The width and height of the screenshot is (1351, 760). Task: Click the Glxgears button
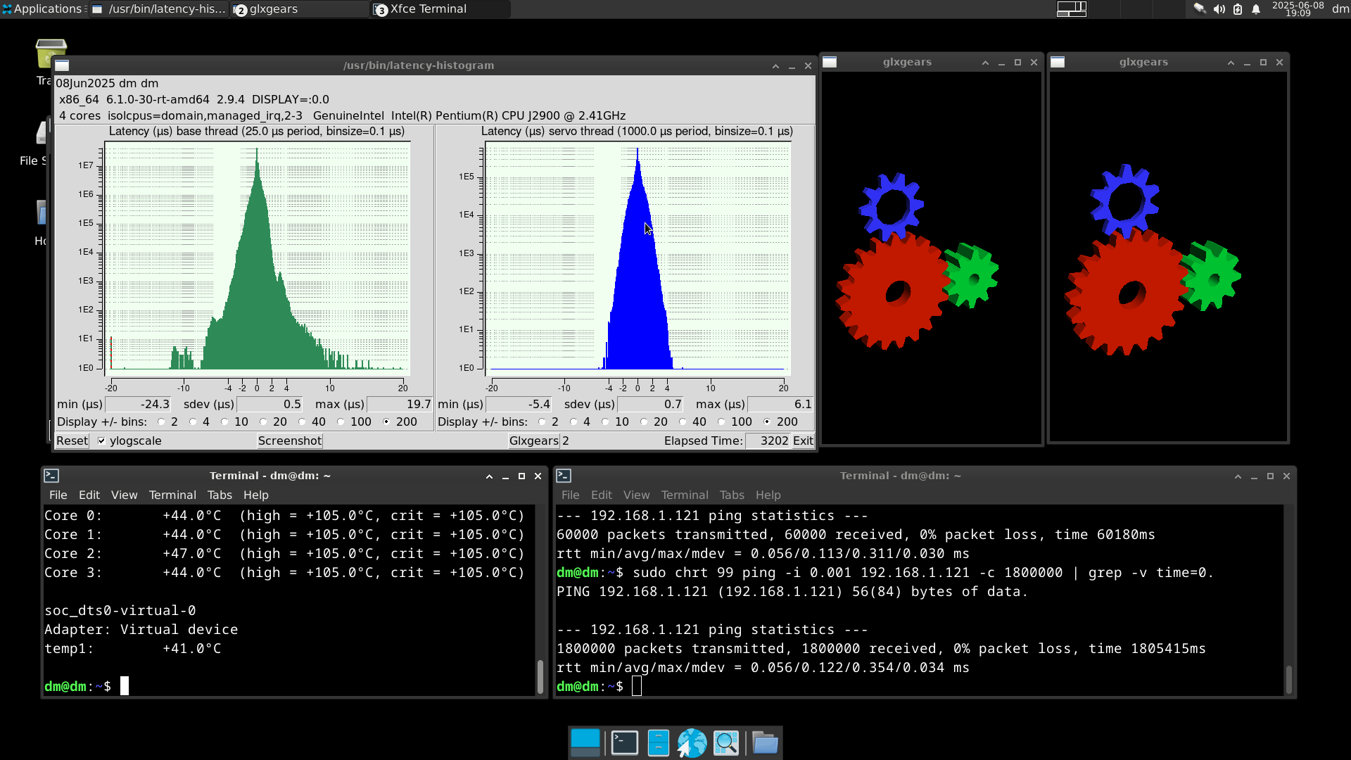click(x=534, y=441)
